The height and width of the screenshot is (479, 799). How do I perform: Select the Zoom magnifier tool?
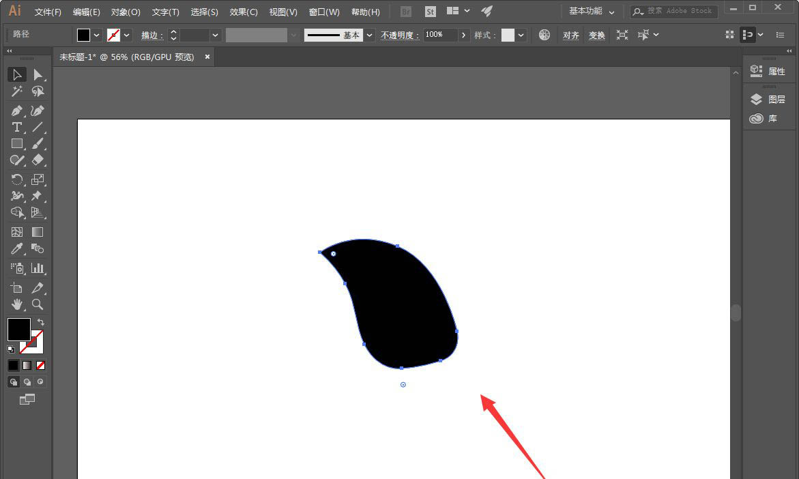(38, 304)
